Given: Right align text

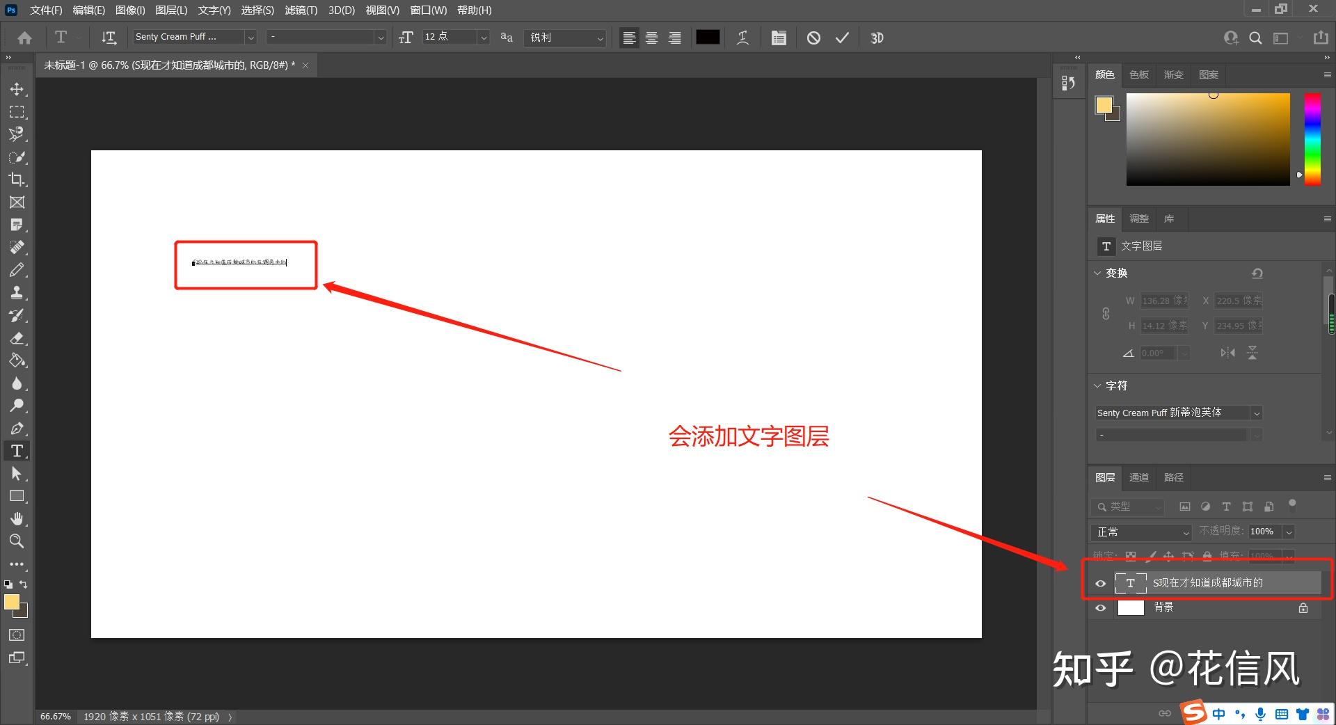Looking at the screenshot, I should (674, 38).
